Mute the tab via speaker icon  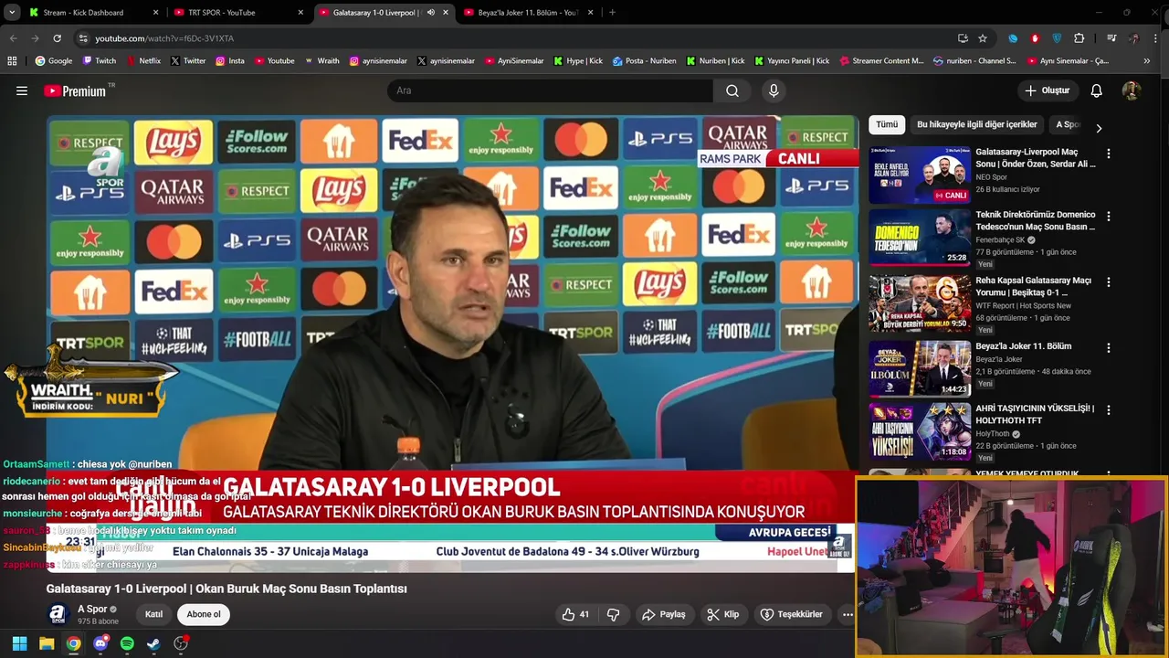(431, 13)
